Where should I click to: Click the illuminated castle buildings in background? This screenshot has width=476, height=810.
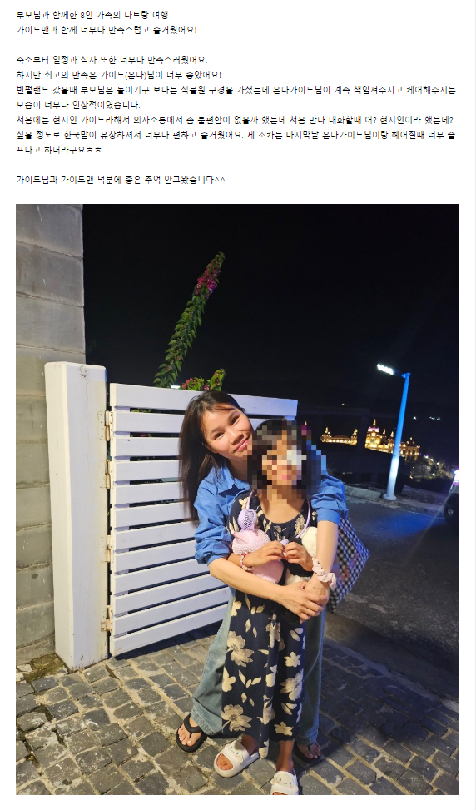point(369,442)
